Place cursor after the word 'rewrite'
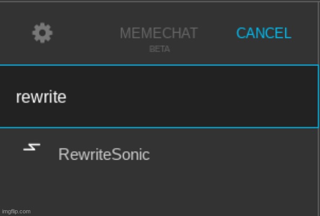This screenshot has height=216, width=320. 67,97
